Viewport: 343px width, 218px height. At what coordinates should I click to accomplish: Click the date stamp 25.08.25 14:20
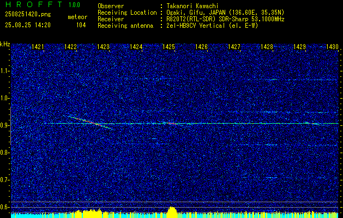coord(28,25)
